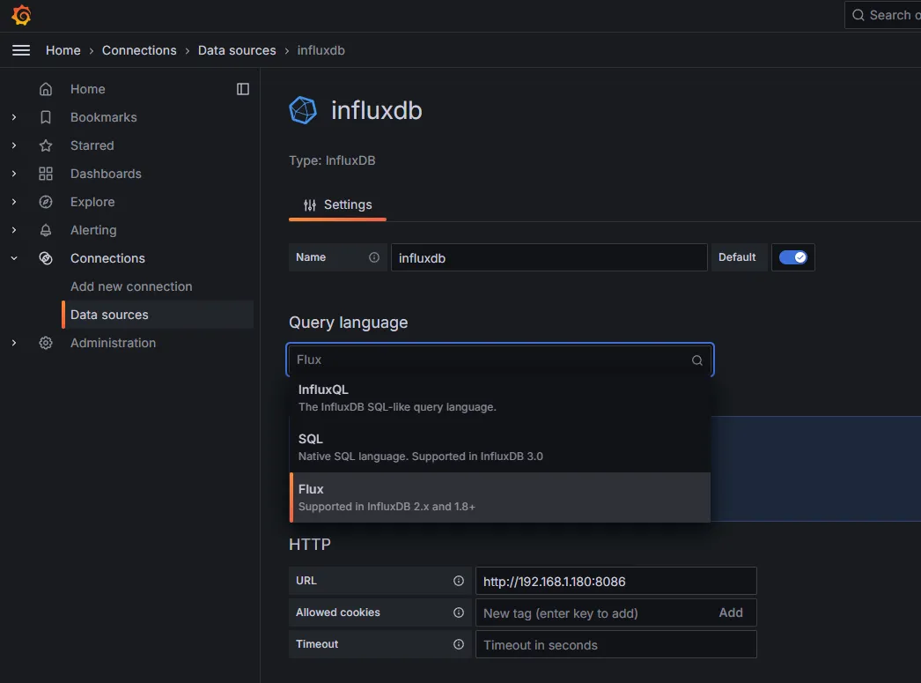The height and width of the screenshot is (683, 921).
Task: Click the InfluxDB logo icon next to the title
Action: 303,110
